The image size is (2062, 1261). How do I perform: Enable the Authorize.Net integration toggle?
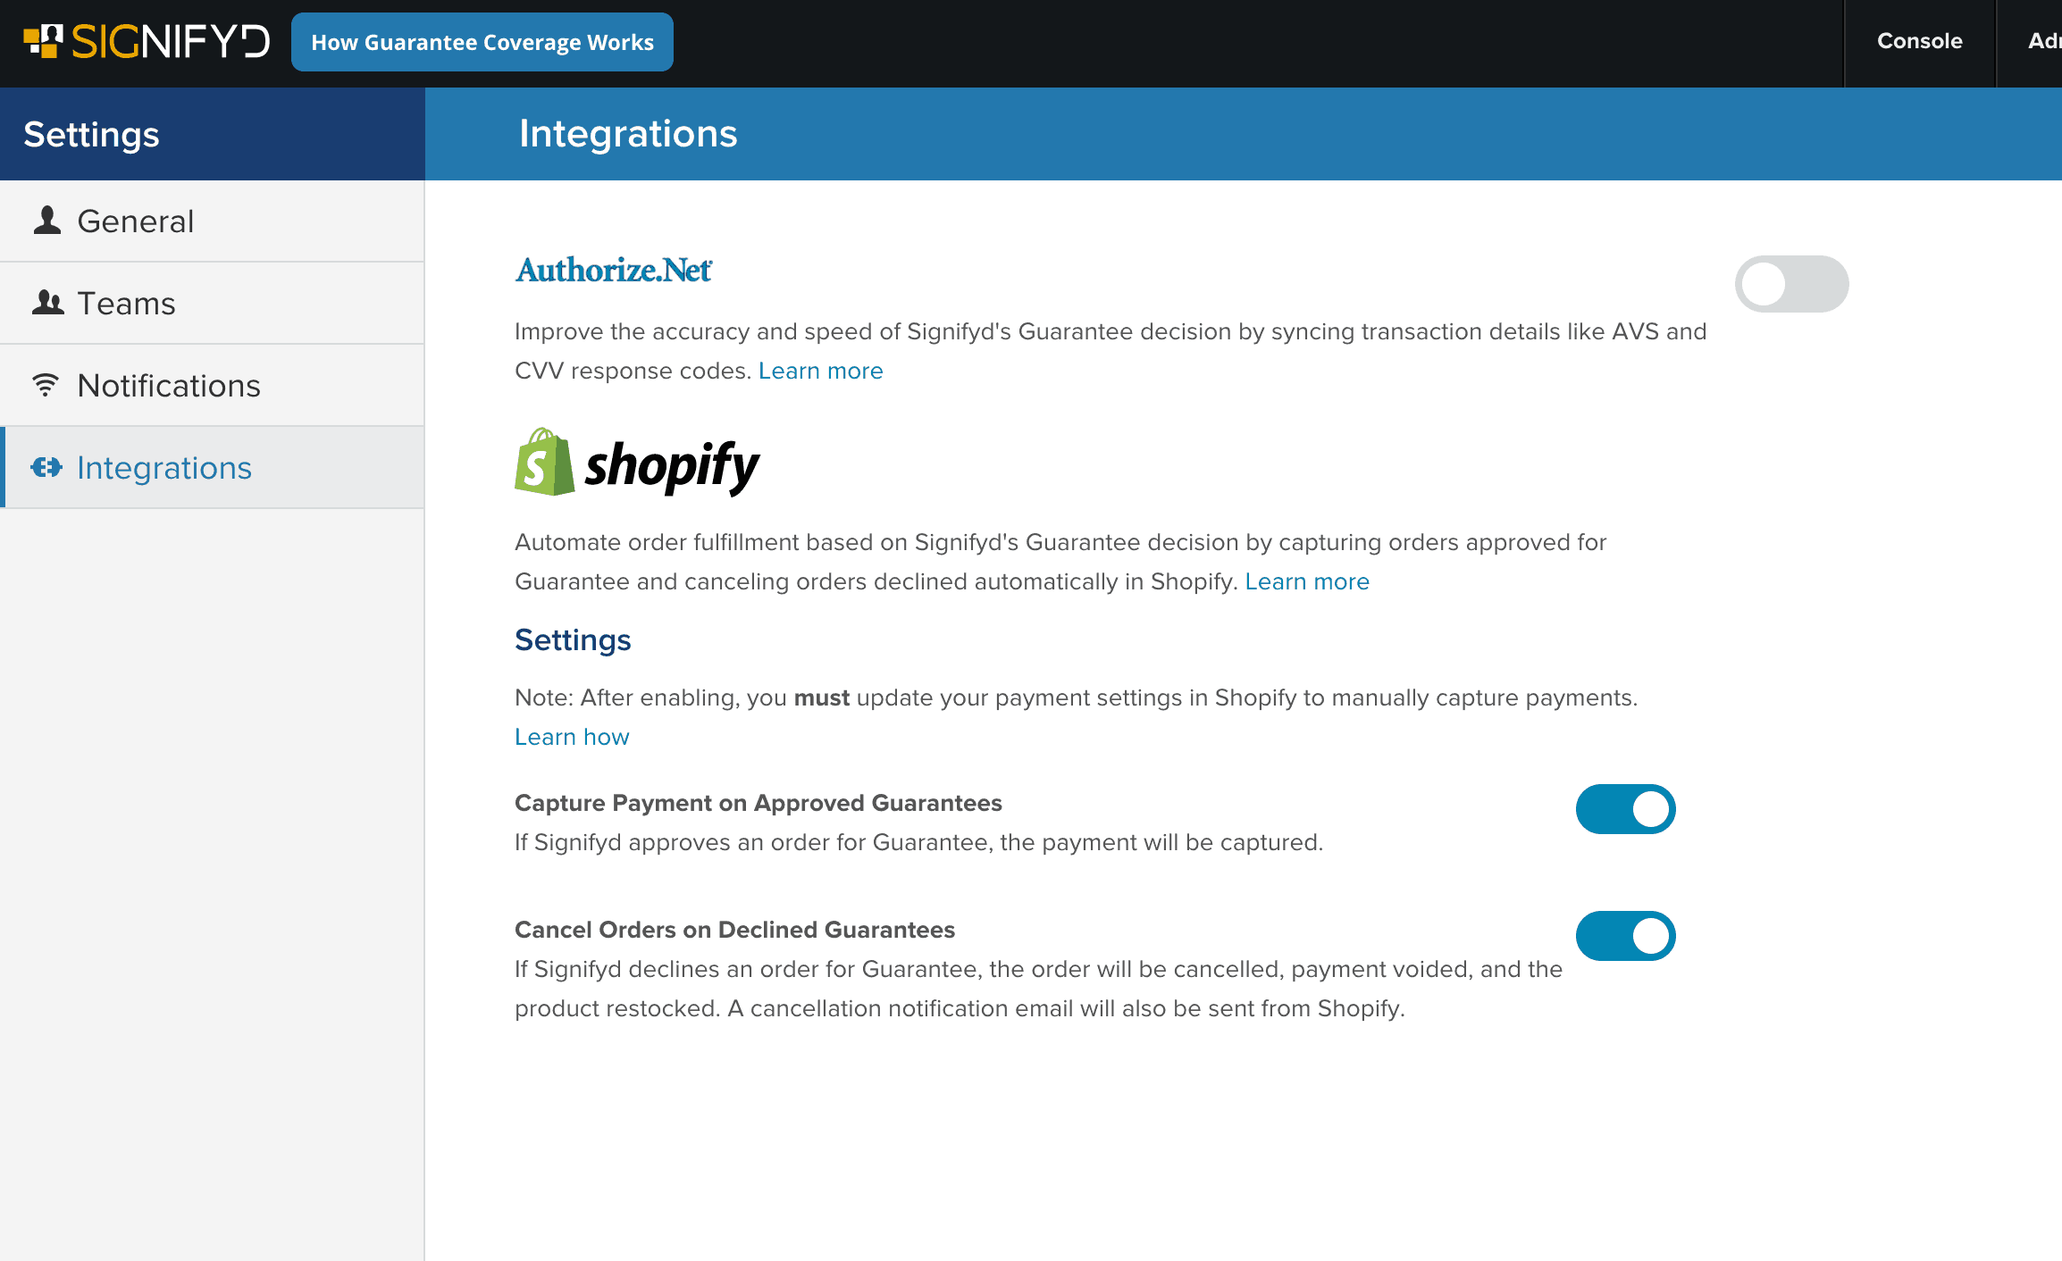[1791, 284]
